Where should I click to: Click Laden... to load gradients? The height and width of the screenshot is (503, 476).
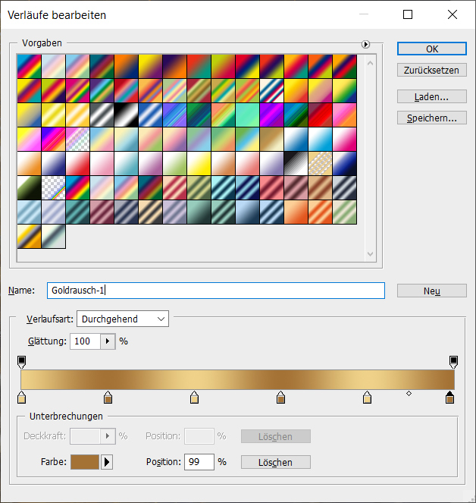(431, 97)
